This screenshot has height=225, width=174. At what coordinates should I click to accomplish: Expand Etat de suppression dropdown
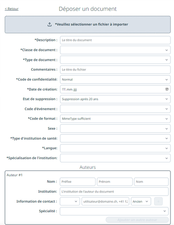pos(115,99)
